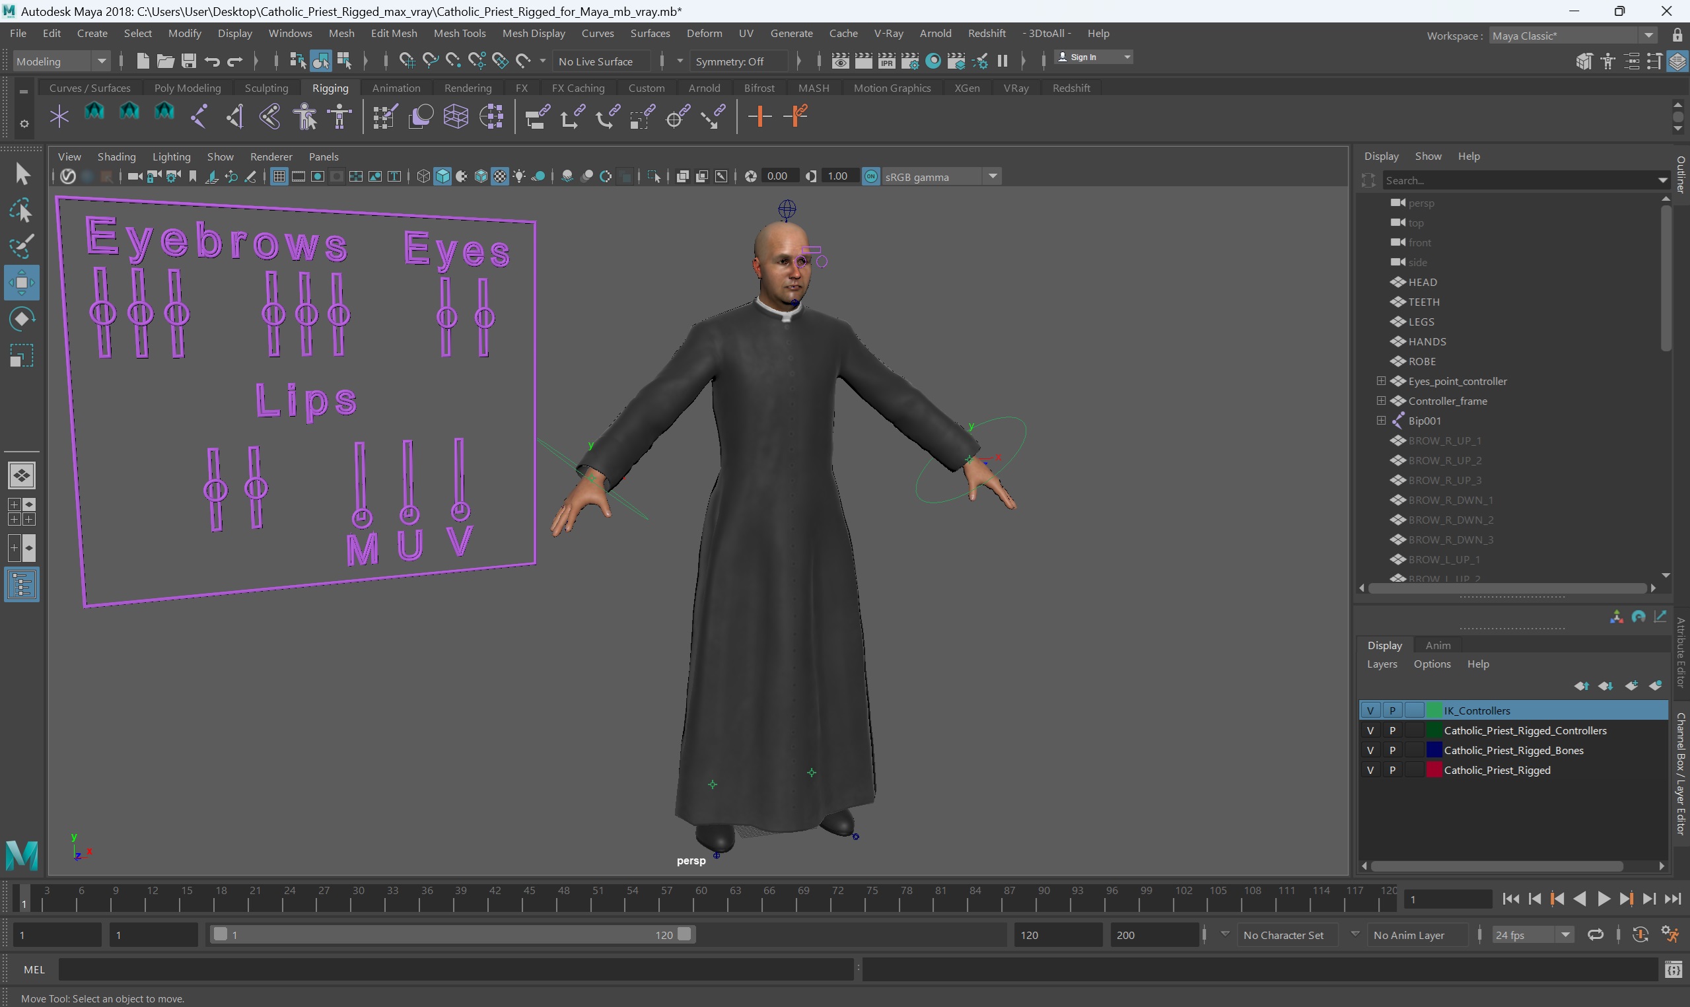This screenshot has height=1007, width=1690.
Task: Click the Quick Rig character icon
Action: click(x=305, y=116)
